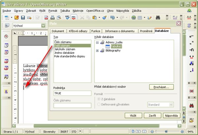Screen dimensions: 198x135
Task: Collapse the Adresy_Ludia database node
Action: coord(97,42)
